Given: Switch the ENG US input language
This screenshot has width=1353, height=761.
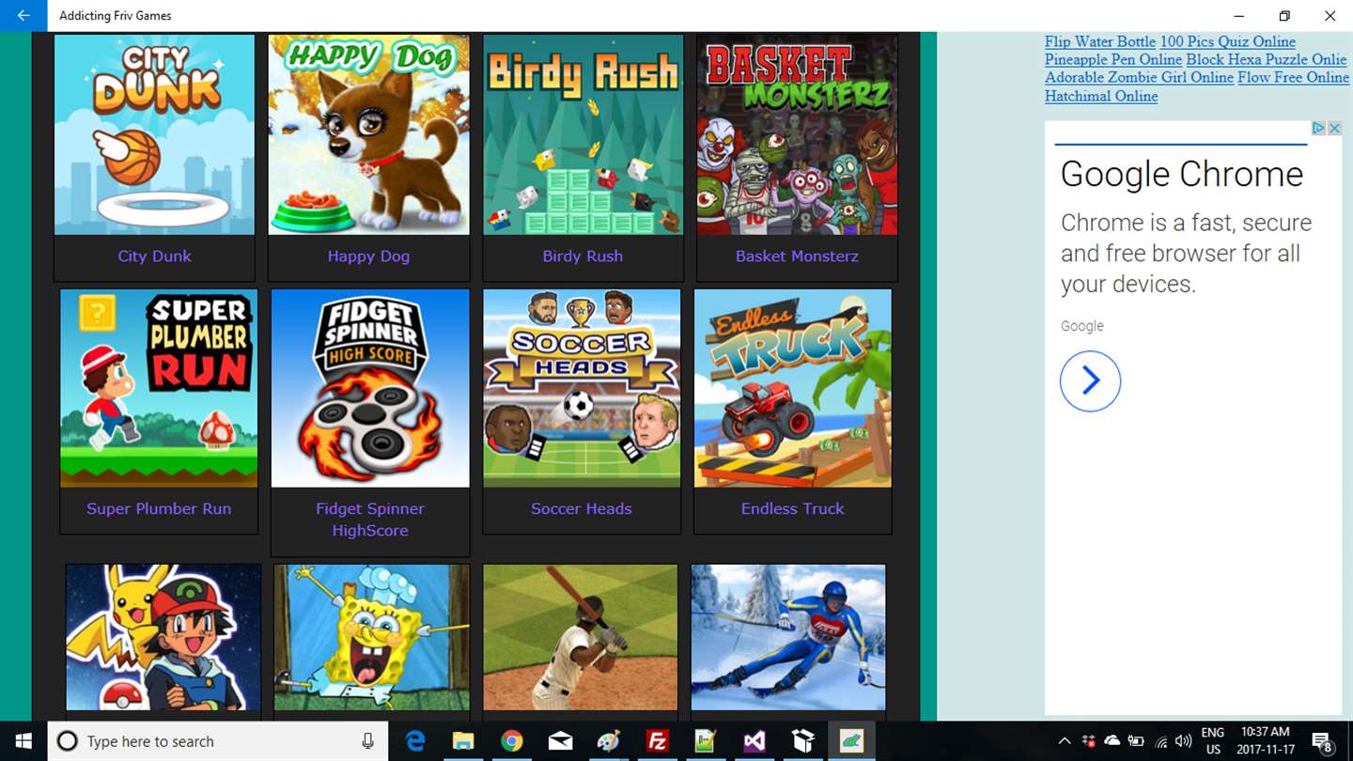Looking at the screenshot, I should [1213, 741].
